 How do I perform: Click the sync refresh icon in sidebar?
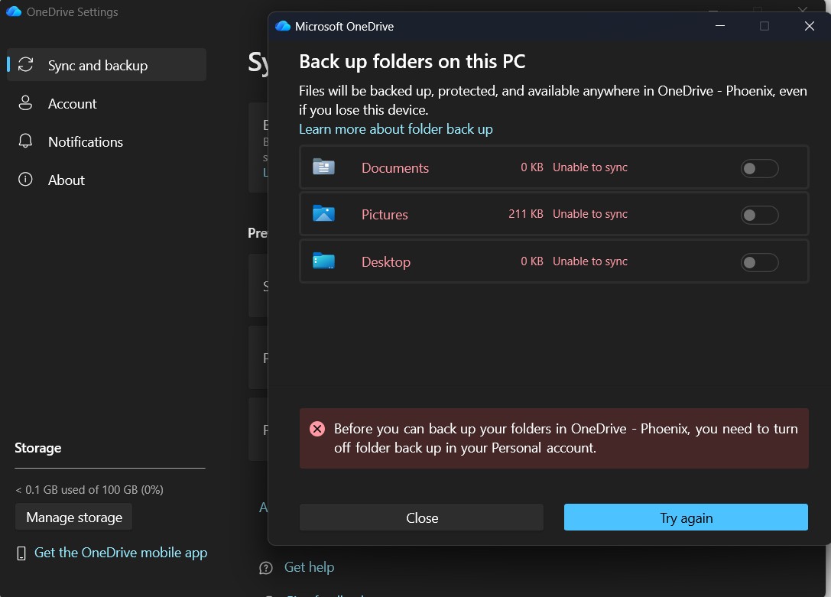point(24,65)
